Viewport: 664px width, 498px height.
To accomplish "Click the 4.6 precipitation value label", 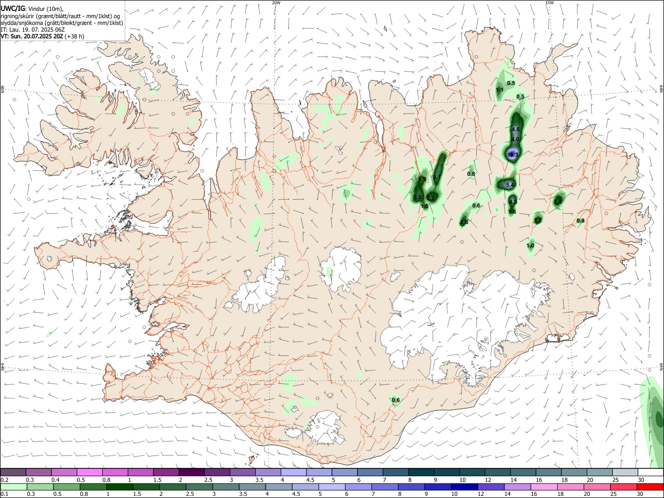I will 516,129.
